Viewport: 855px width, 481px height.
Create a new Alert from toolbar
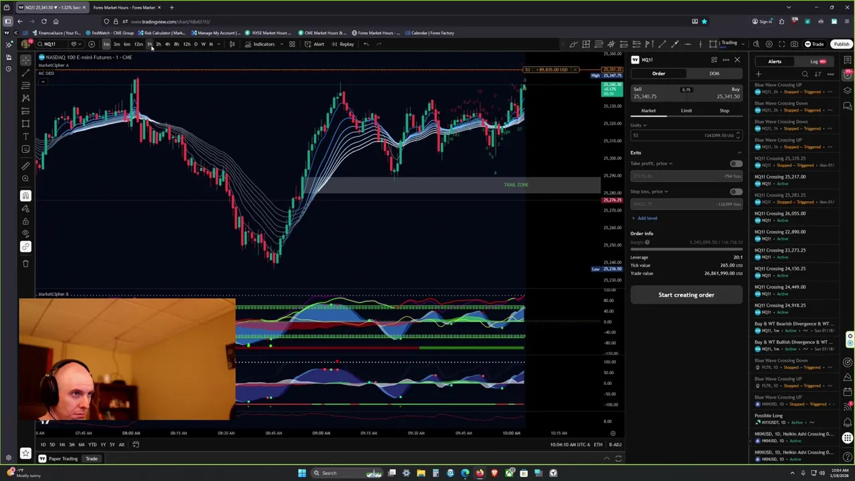click(x=315, y=44)
